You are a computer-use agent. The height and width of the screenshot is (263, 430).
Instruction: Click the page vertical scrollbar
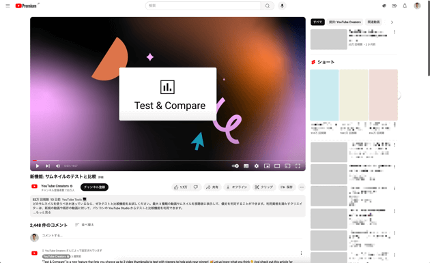click(x=429, y=38)
